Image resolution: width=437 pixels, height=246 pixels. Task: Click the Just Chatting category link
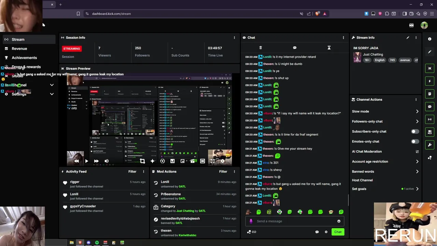coord(373,54)
